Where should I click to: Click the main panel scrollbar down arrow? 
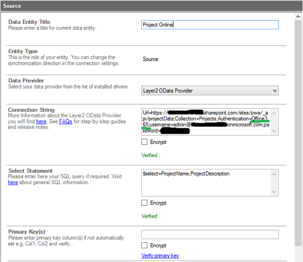point(297,258)
